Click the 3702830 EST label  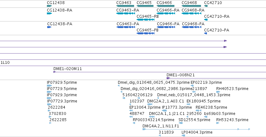tap(57, 114)
